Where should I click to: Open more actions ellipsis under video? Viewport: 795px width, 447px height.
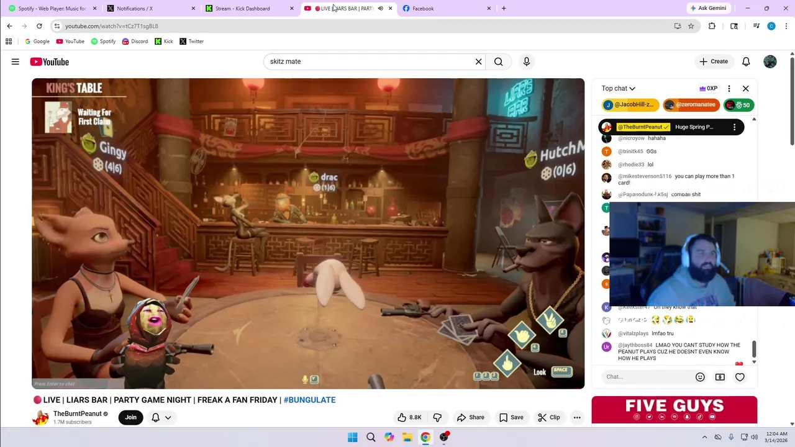pos(577,417)
